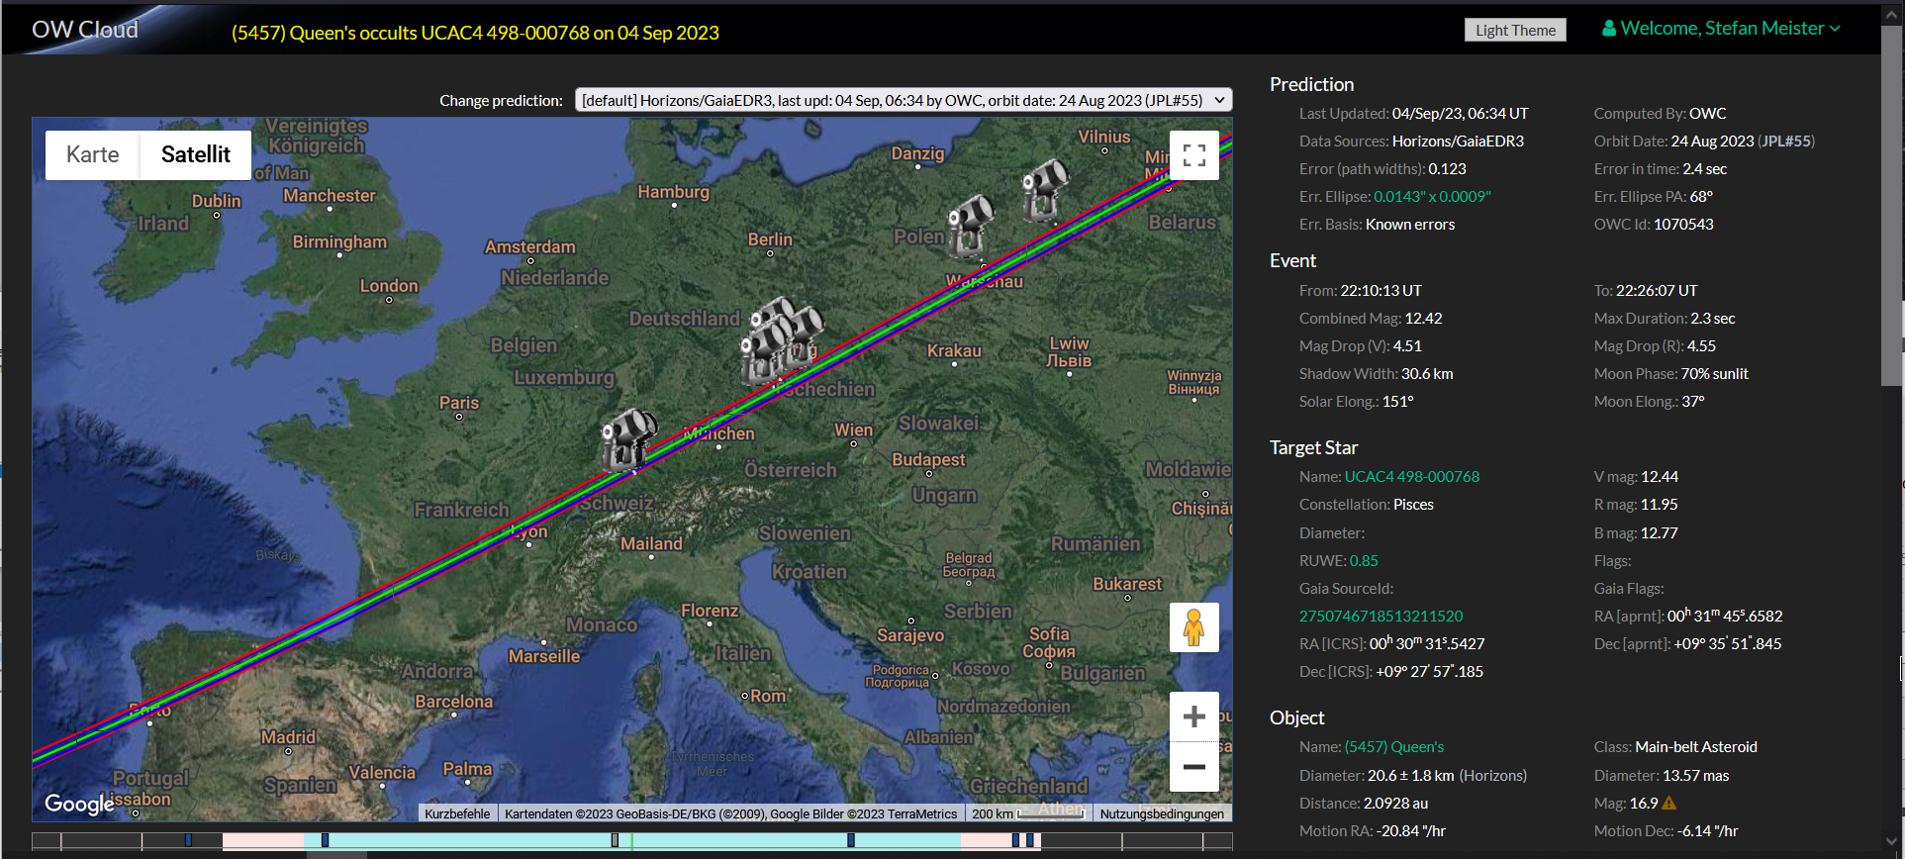This screenshot has width=1905, height=859.
Task: Expand the Welcome, Stefan Meister user menu
Action: [x=1721, y=29]
